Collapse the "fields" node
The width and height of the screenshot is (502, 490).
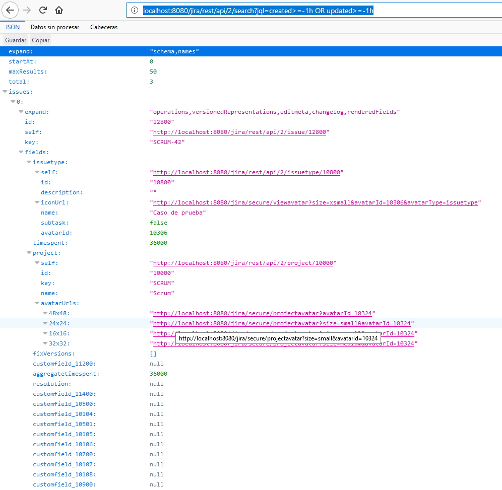click(x=22, y=152)
